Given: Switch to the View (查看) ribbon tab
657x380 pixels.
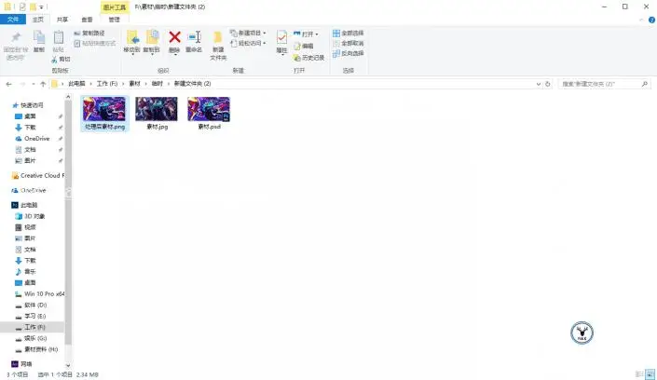Looking at the screenshot, I should 87,20.
